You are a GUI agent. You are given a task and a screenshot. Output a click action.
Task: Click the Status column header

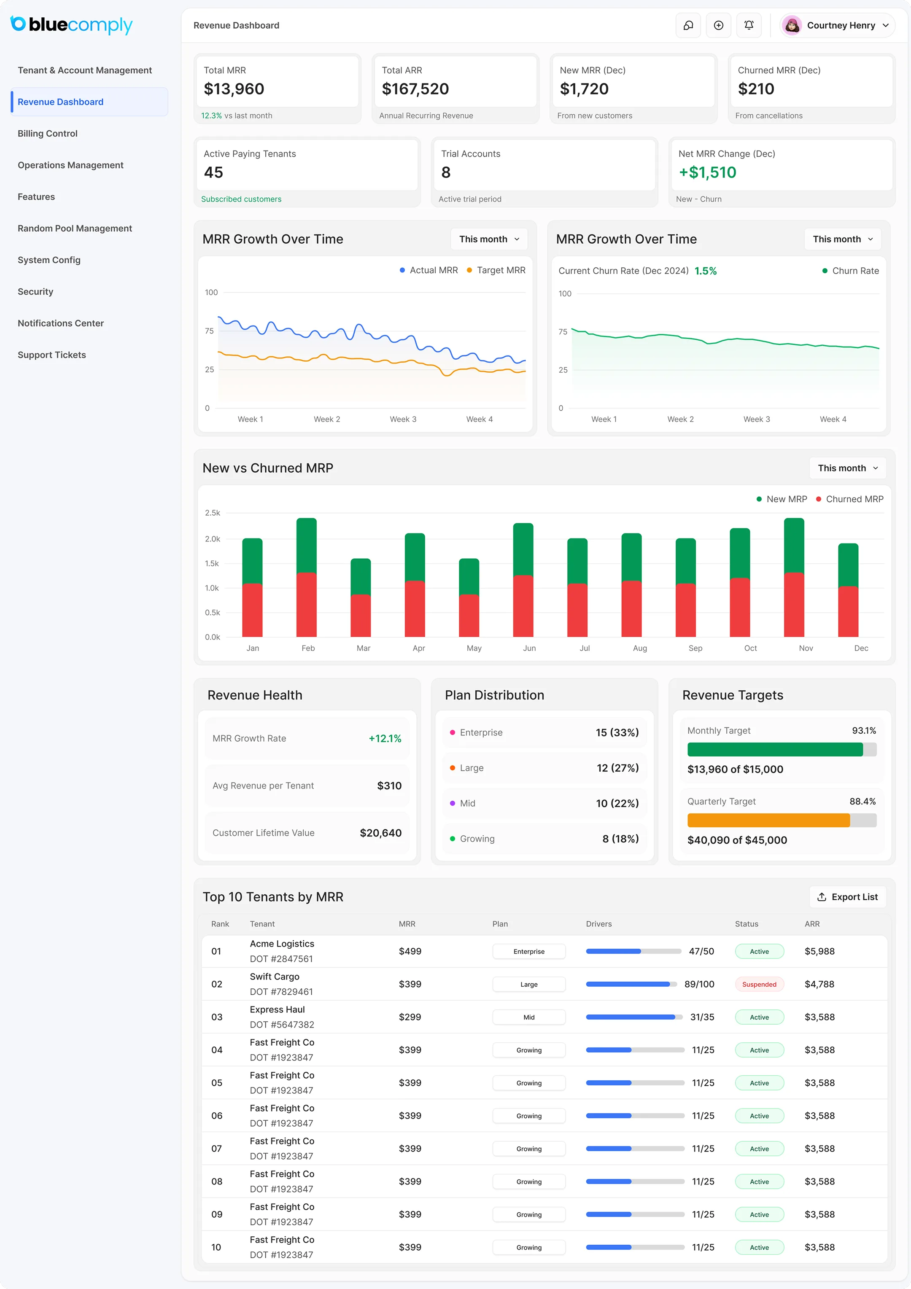pos(747,924)
